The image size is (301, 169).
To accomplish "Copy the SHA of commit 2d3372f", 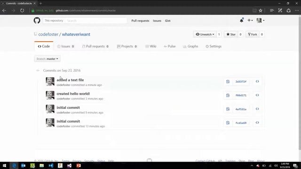I will click(x=228, y=81).
